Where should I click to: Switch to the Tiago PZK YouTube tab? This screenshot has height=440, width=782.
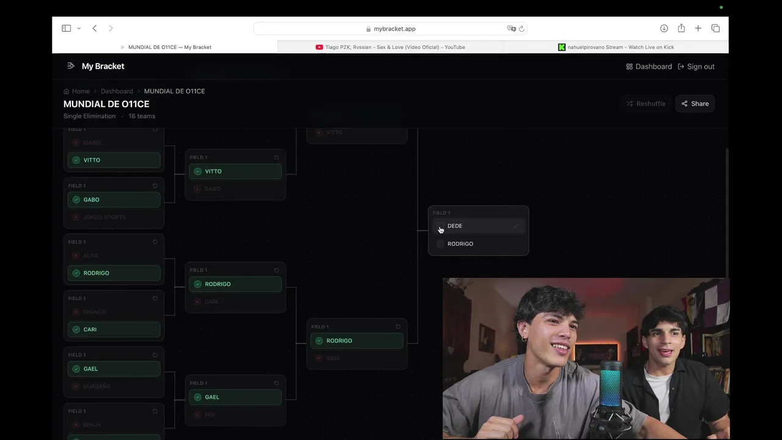tap(390, 47)
